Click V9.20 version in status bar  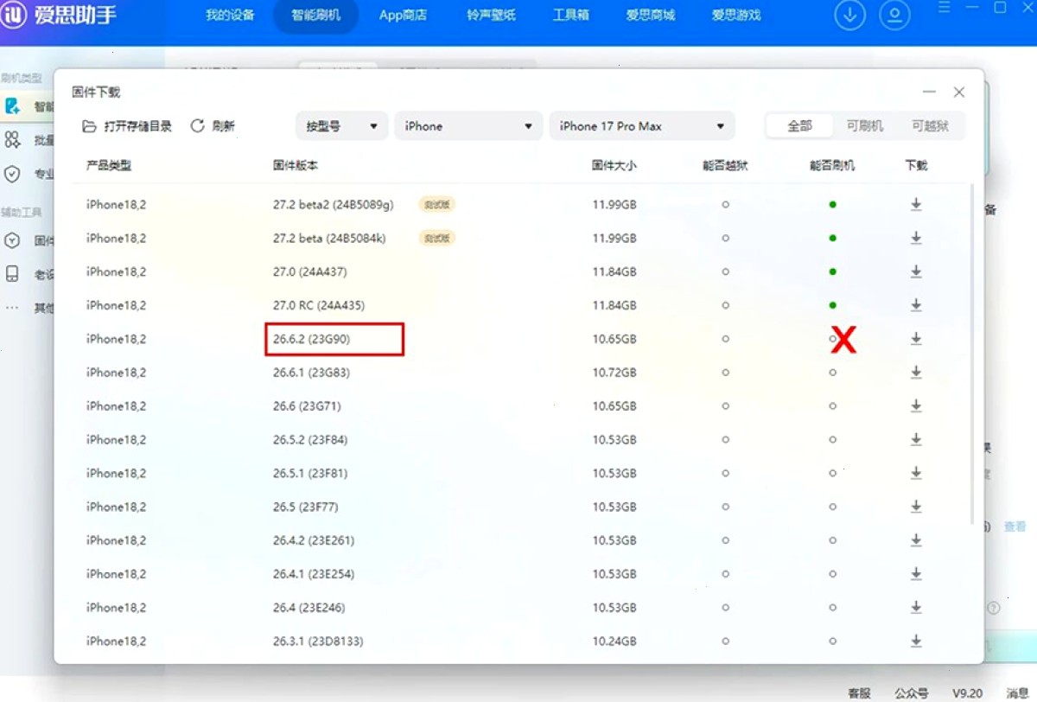[967, 693]
